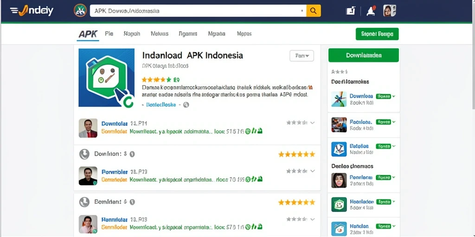Click the green tag beside Downloea
The height and width of the screenshot is (237, 475).
pyautogui.click(x=383, y=96)
